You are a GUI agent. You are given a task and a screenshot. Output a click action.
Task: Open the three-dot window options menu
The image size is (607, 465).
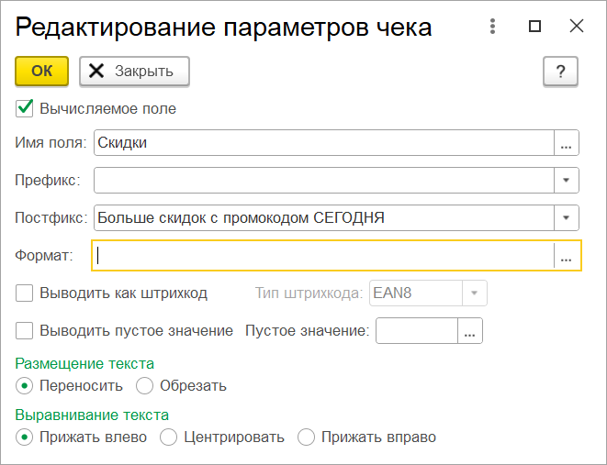pyautogui.click(x=493, y=27)
